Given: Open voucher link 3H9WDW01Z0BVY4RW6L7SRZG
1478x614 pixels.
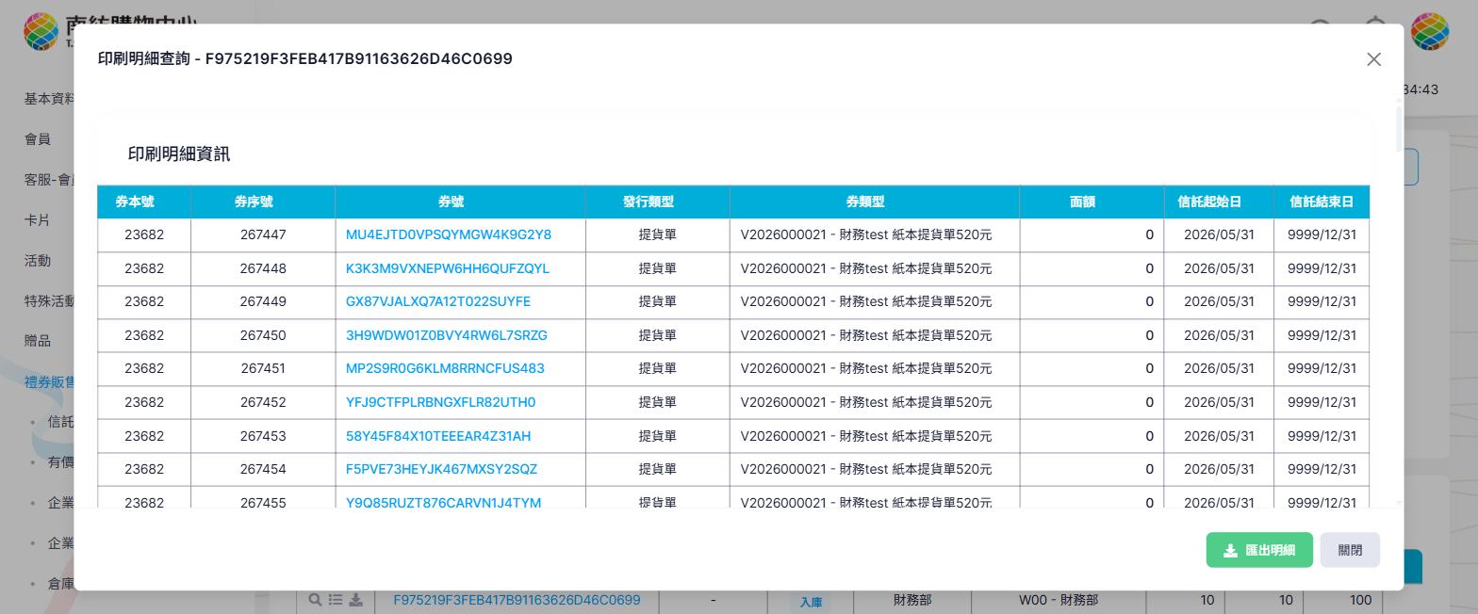Looking at the screenshot, I should (447, 335).
